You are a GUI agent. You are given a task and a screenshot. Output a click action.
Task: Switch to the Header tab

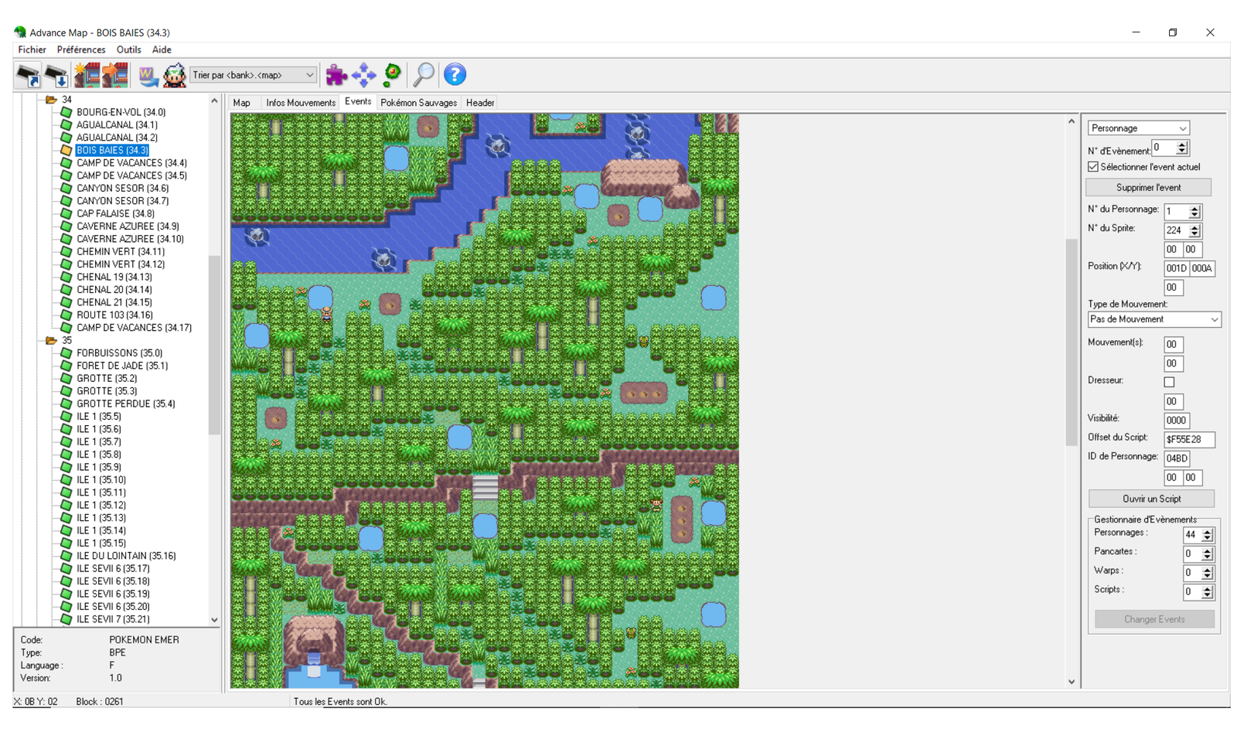[480, 103]
